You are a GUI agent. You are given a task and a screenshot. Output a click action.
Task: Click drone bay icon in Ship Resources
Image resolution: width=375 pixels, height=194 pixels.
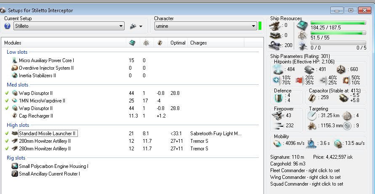[303, 45]
